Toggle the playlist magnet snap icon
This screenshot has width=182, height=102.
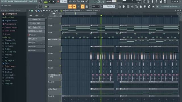tap(32, 11)
